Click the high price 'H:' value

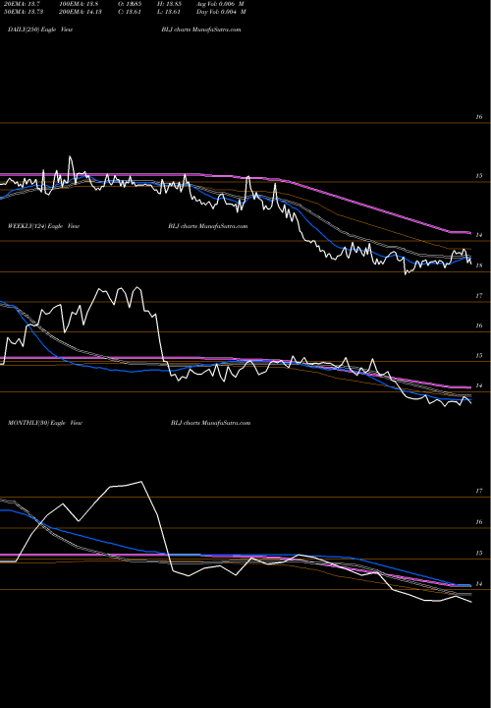pos(169,3)
